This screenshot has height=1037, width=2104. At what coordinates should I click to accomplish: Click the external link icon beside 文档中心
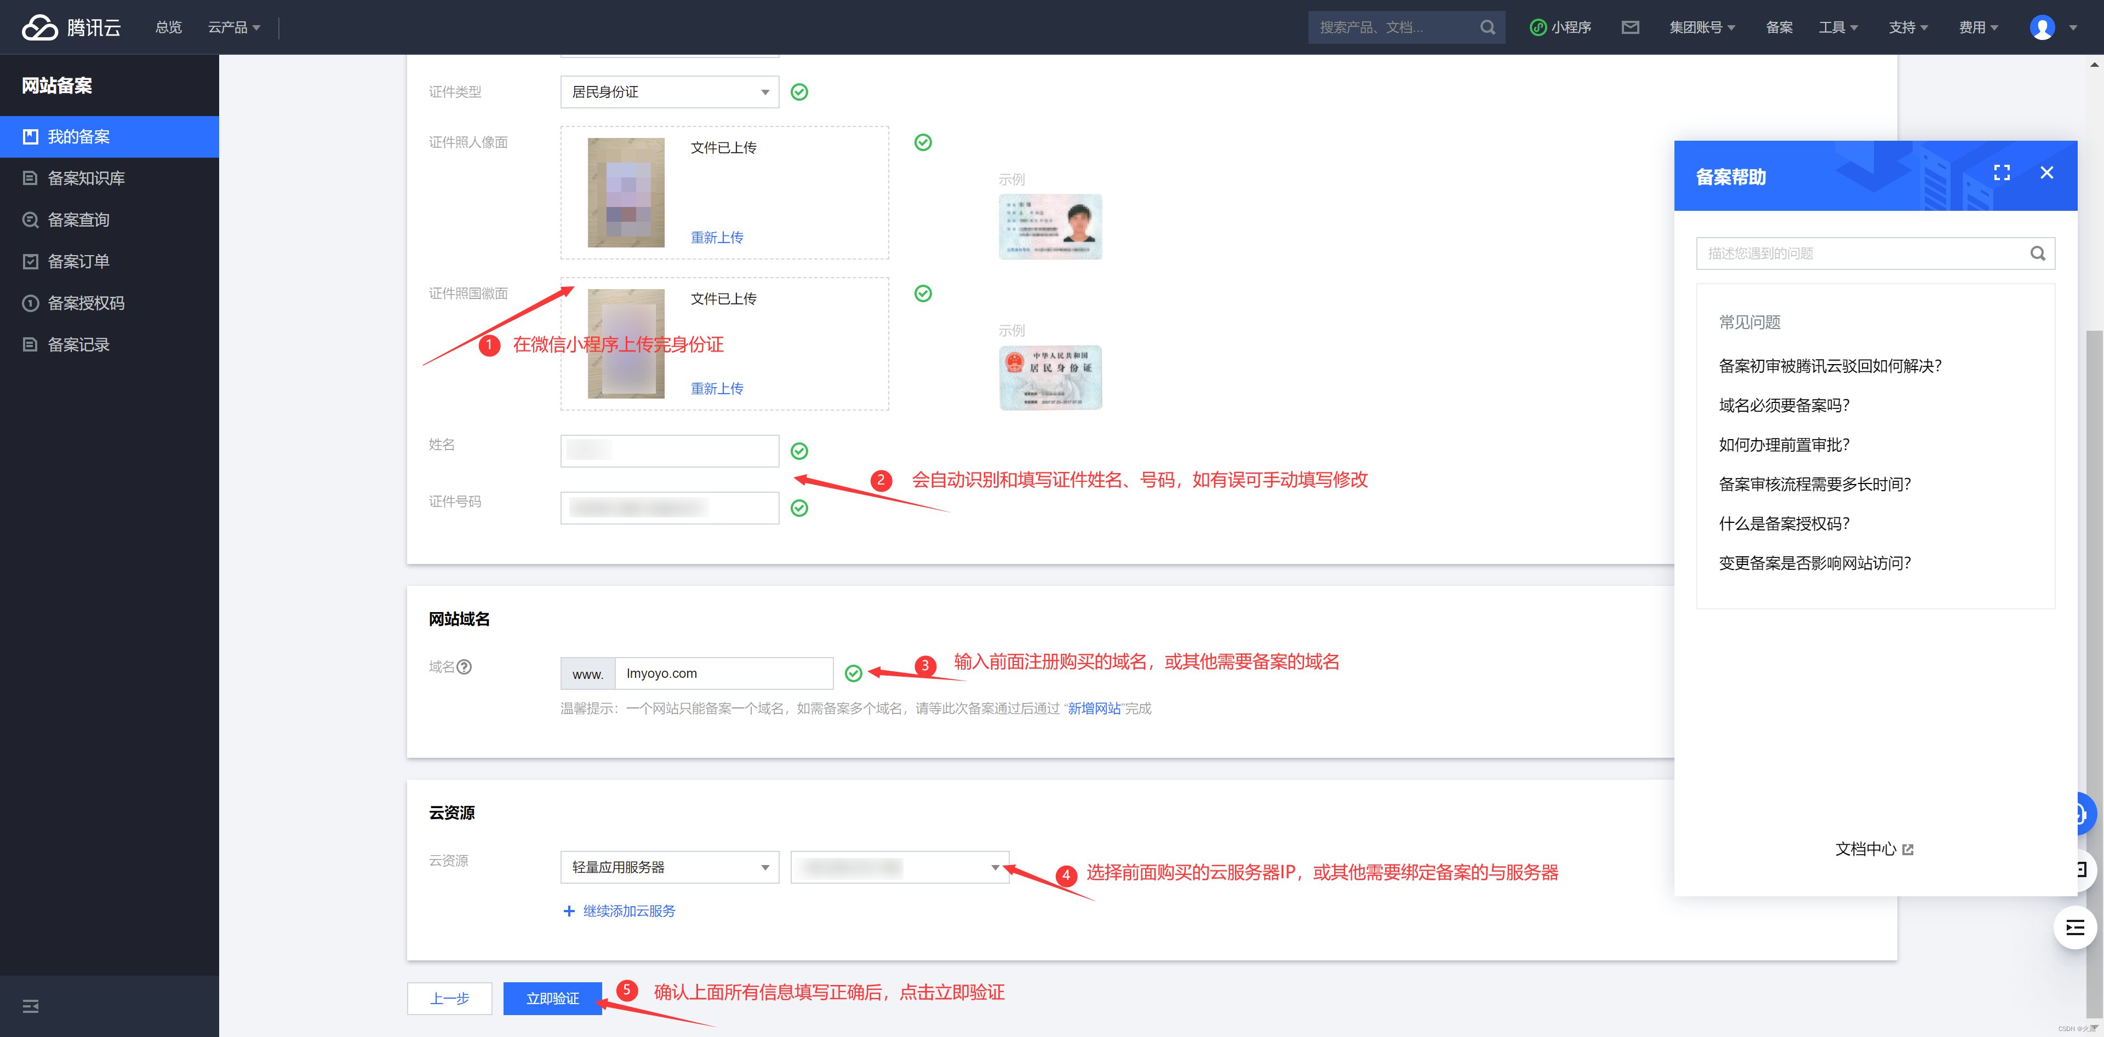point(1908,849)
